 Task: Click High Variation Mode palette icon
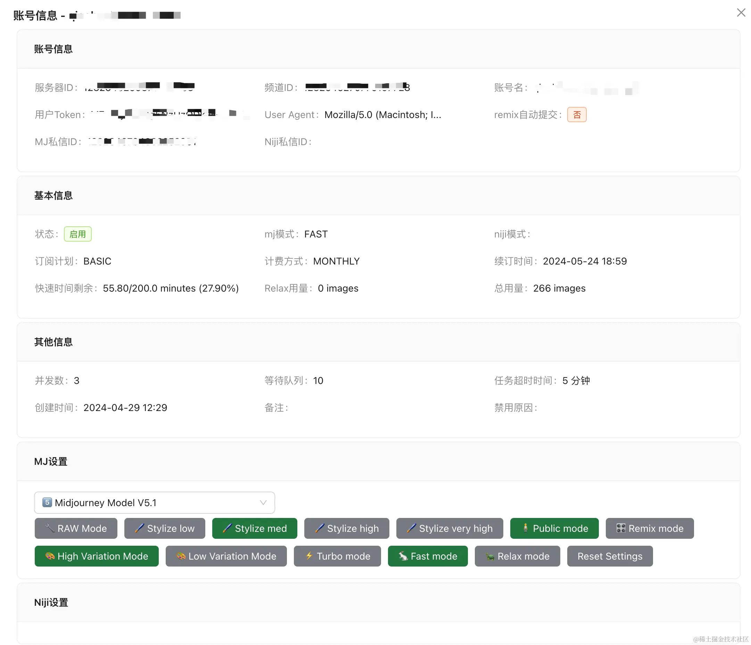(x=50, y=556)
